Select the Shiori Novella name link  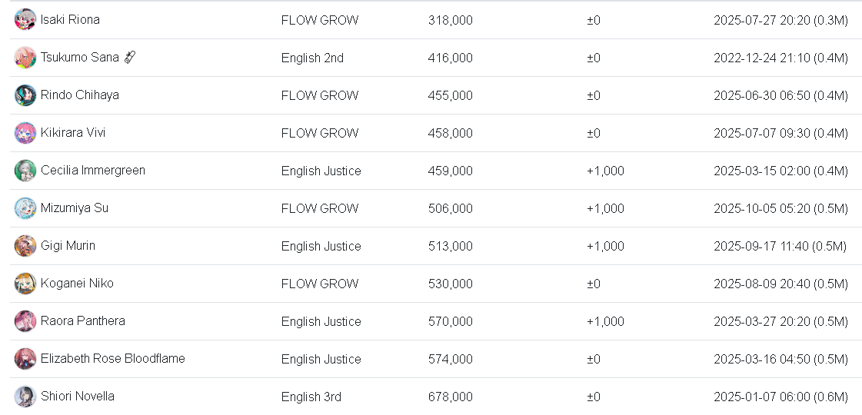tap(77, 397)
